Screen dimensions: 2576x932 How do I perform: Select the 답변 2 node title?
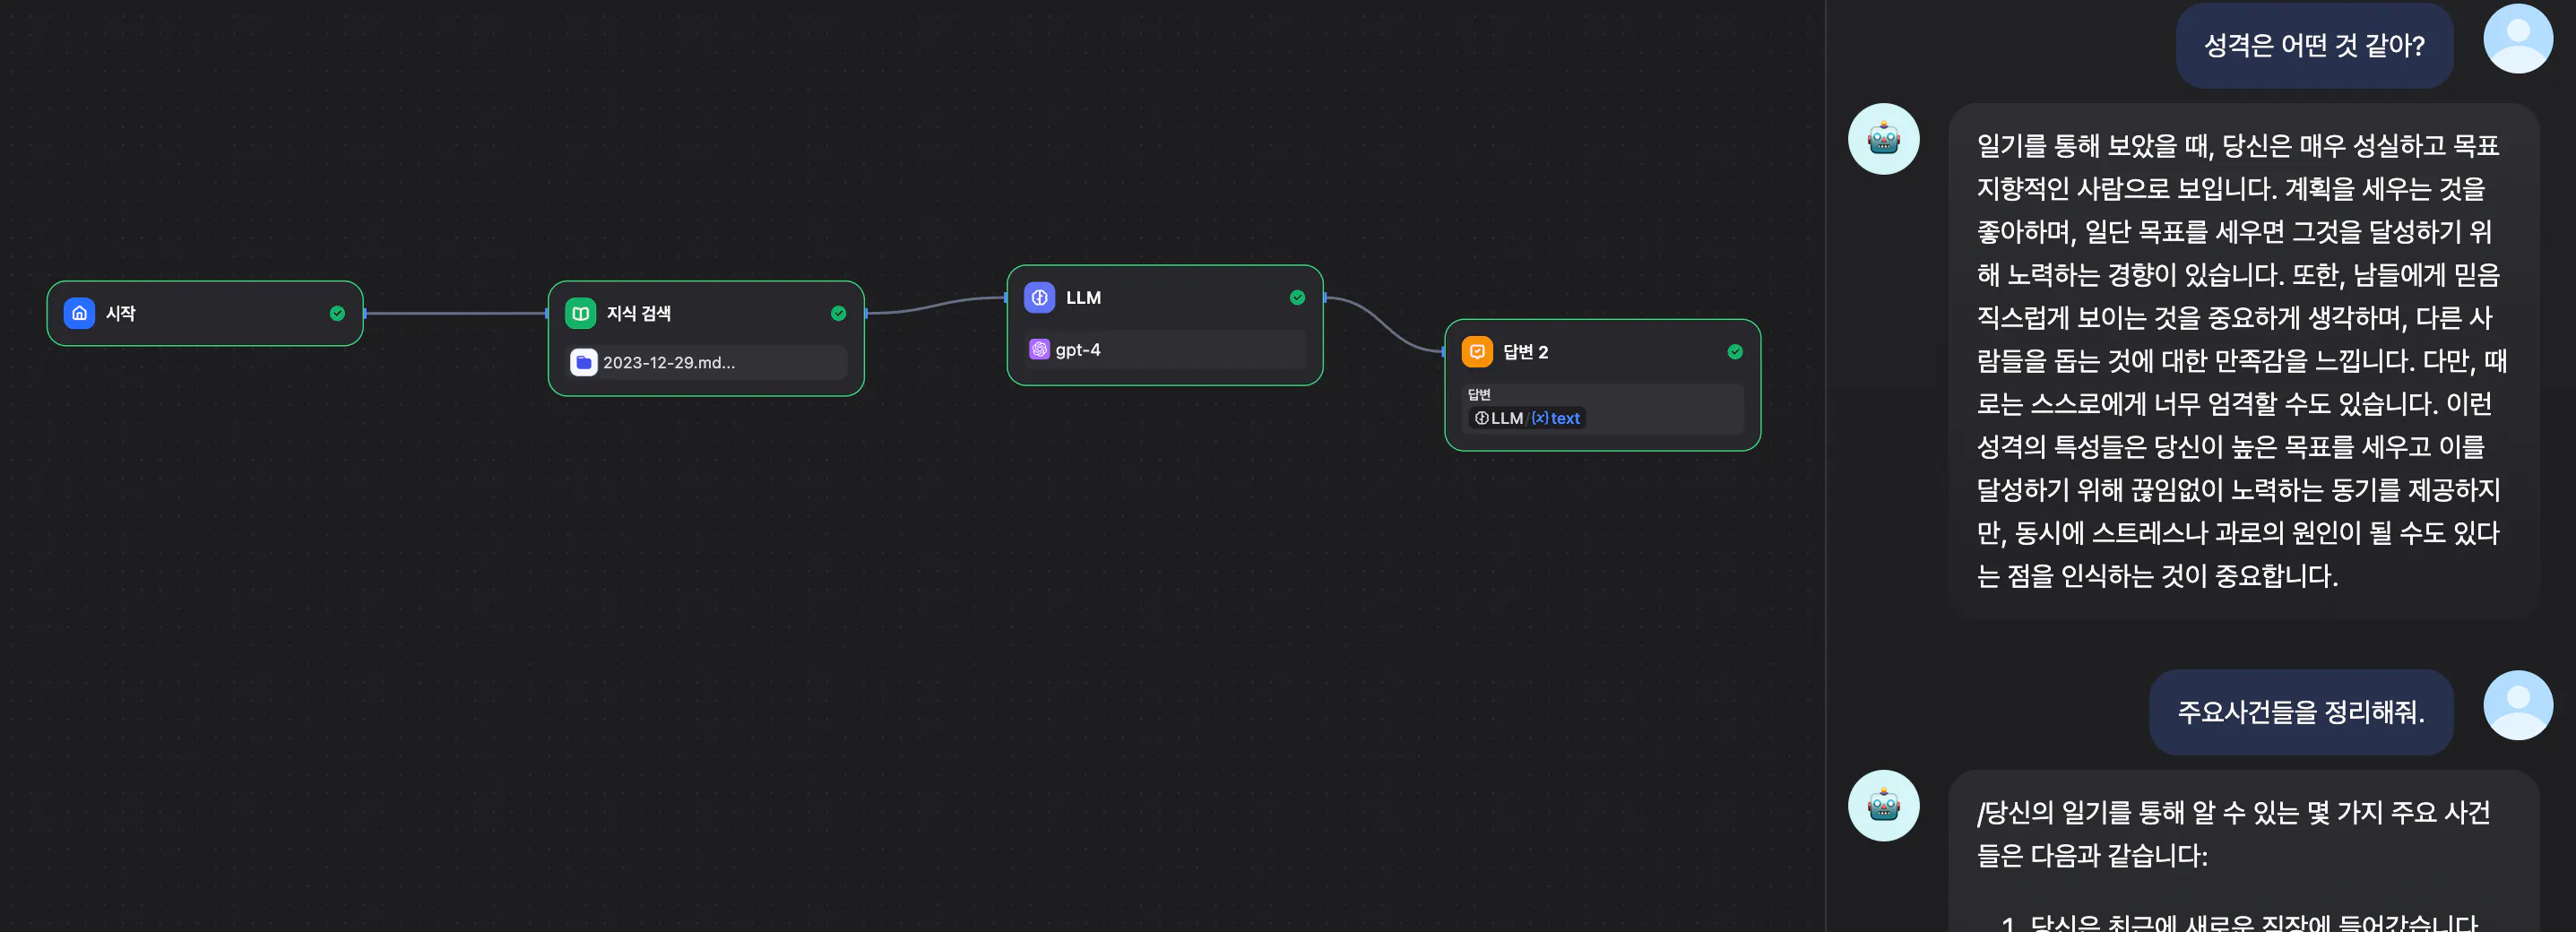point(1525,351)
